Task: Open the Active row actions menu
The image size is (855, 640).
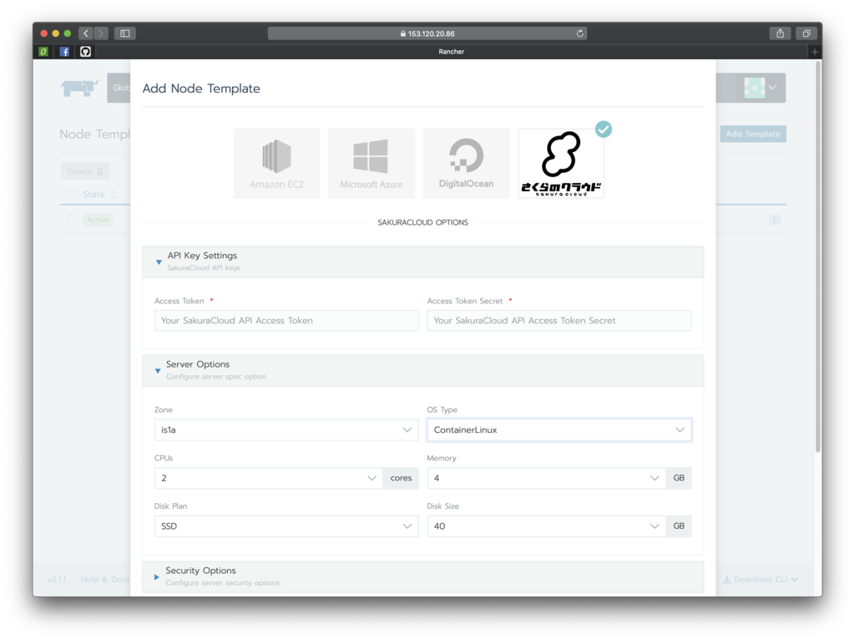Action: [774, 220]
